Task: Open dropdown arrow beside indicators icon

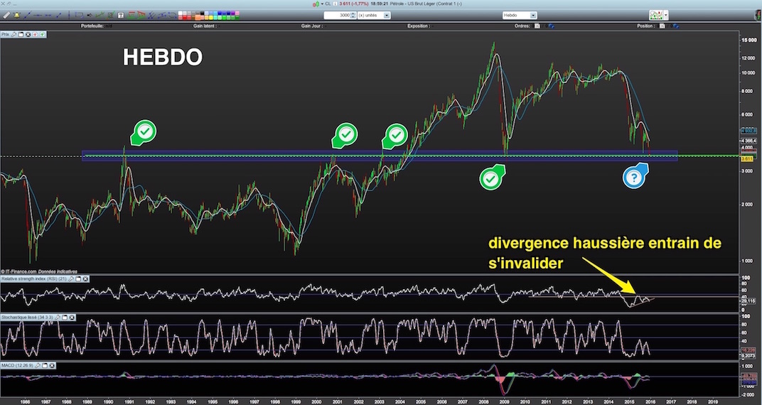Action: point(666,15)
